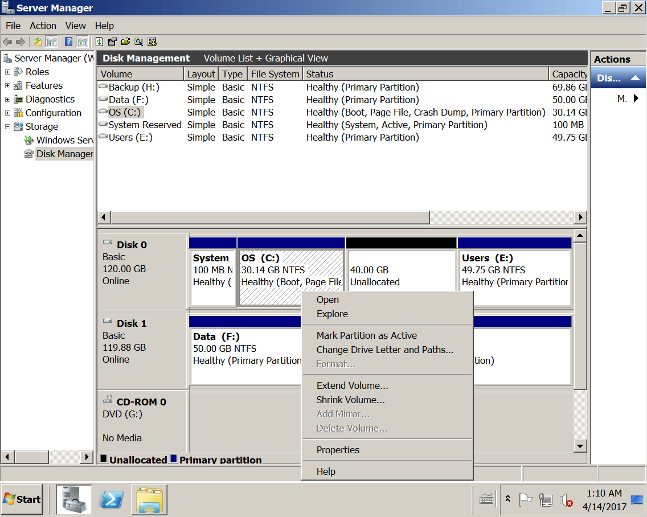647x517 pixels.
Task: Click the Disk 1 drive icon
Action: 108,321
